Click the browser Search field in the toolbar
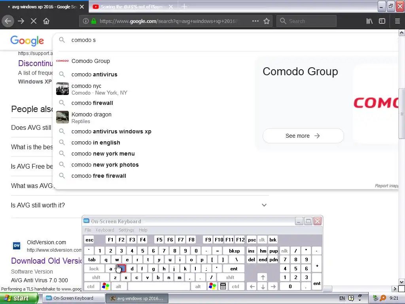Viewport: 405px width, 304px height. point(307,21)
